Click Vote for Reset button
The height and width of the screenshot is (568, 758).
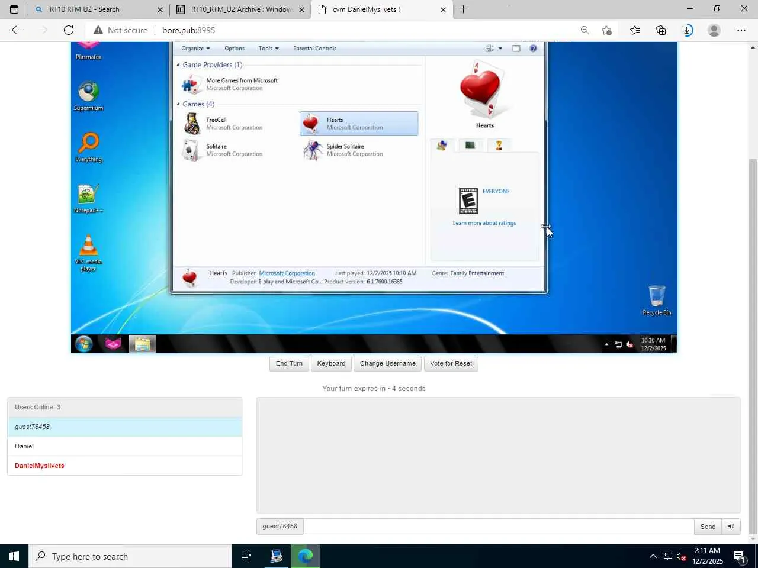tap(451, 363)
